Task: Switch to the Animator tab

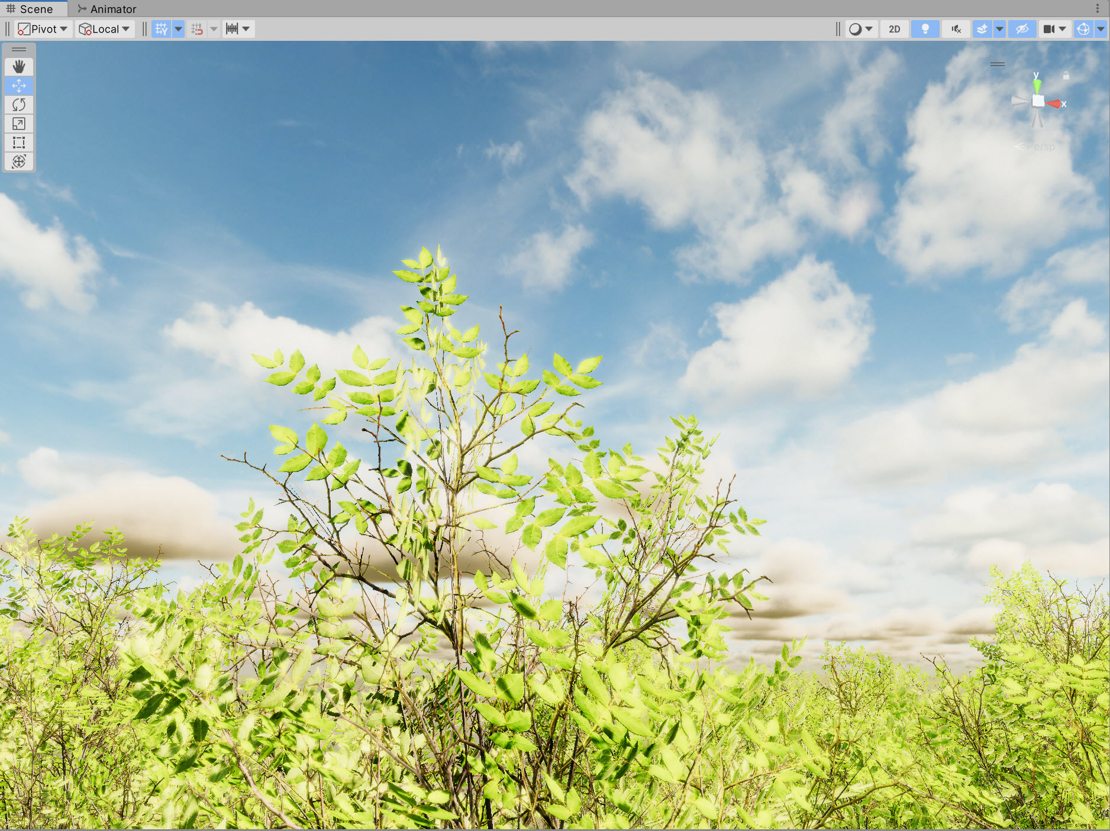Action: (x=107, y=9)
